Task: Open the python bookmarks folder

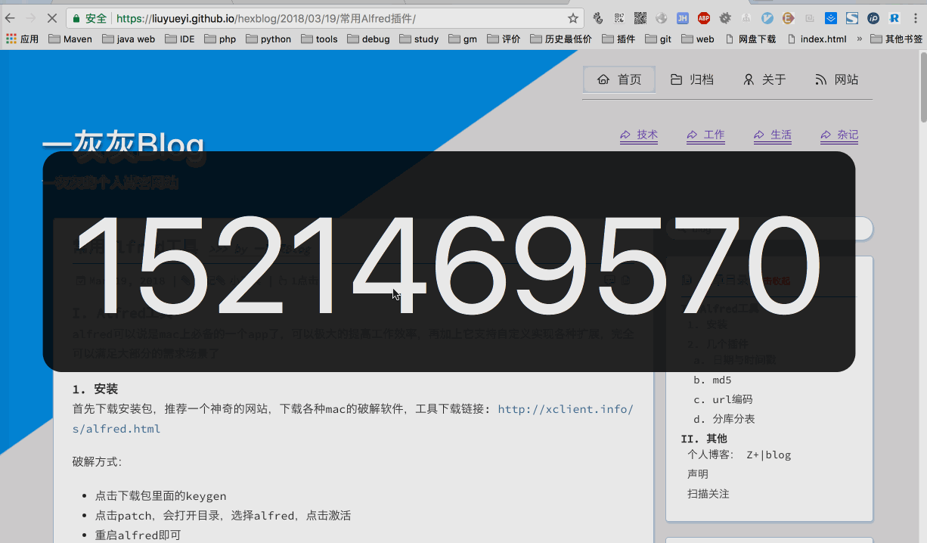Action: [x=268, y=39]
